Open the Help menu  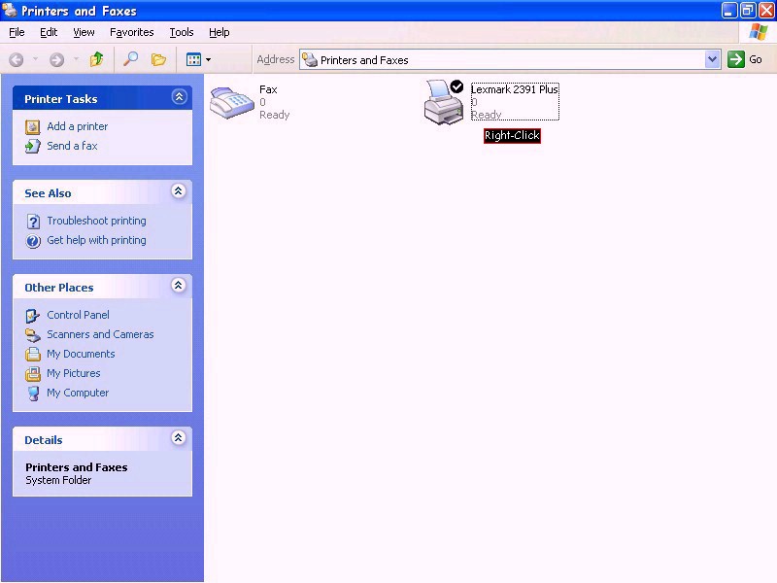[220, 32]
